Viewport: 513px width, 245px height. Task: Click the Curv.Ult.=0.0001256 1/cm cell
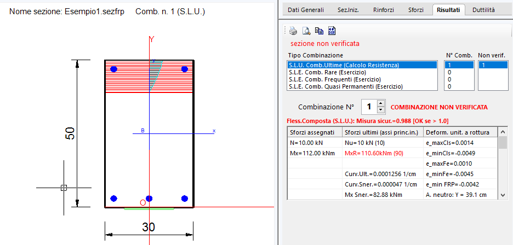point(383,174)
